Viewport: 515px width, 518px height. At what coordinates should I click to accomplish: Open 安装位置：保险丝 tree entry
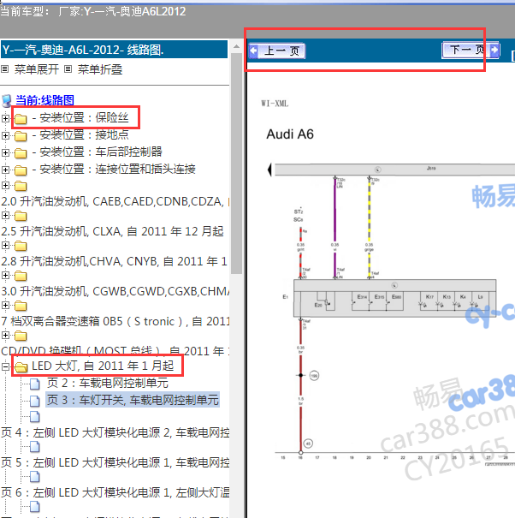pos(80,117)
